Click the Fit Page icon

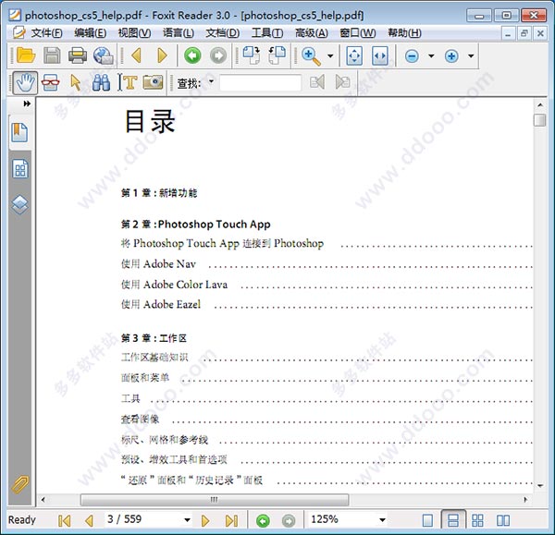tap(354, 55)
